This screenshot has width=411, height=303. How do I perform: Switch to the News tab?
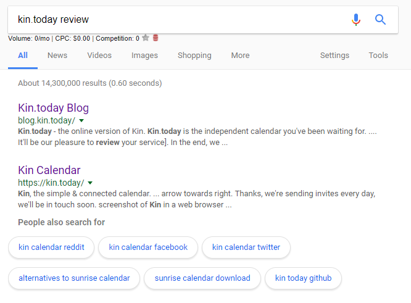[x=57, y=56]
